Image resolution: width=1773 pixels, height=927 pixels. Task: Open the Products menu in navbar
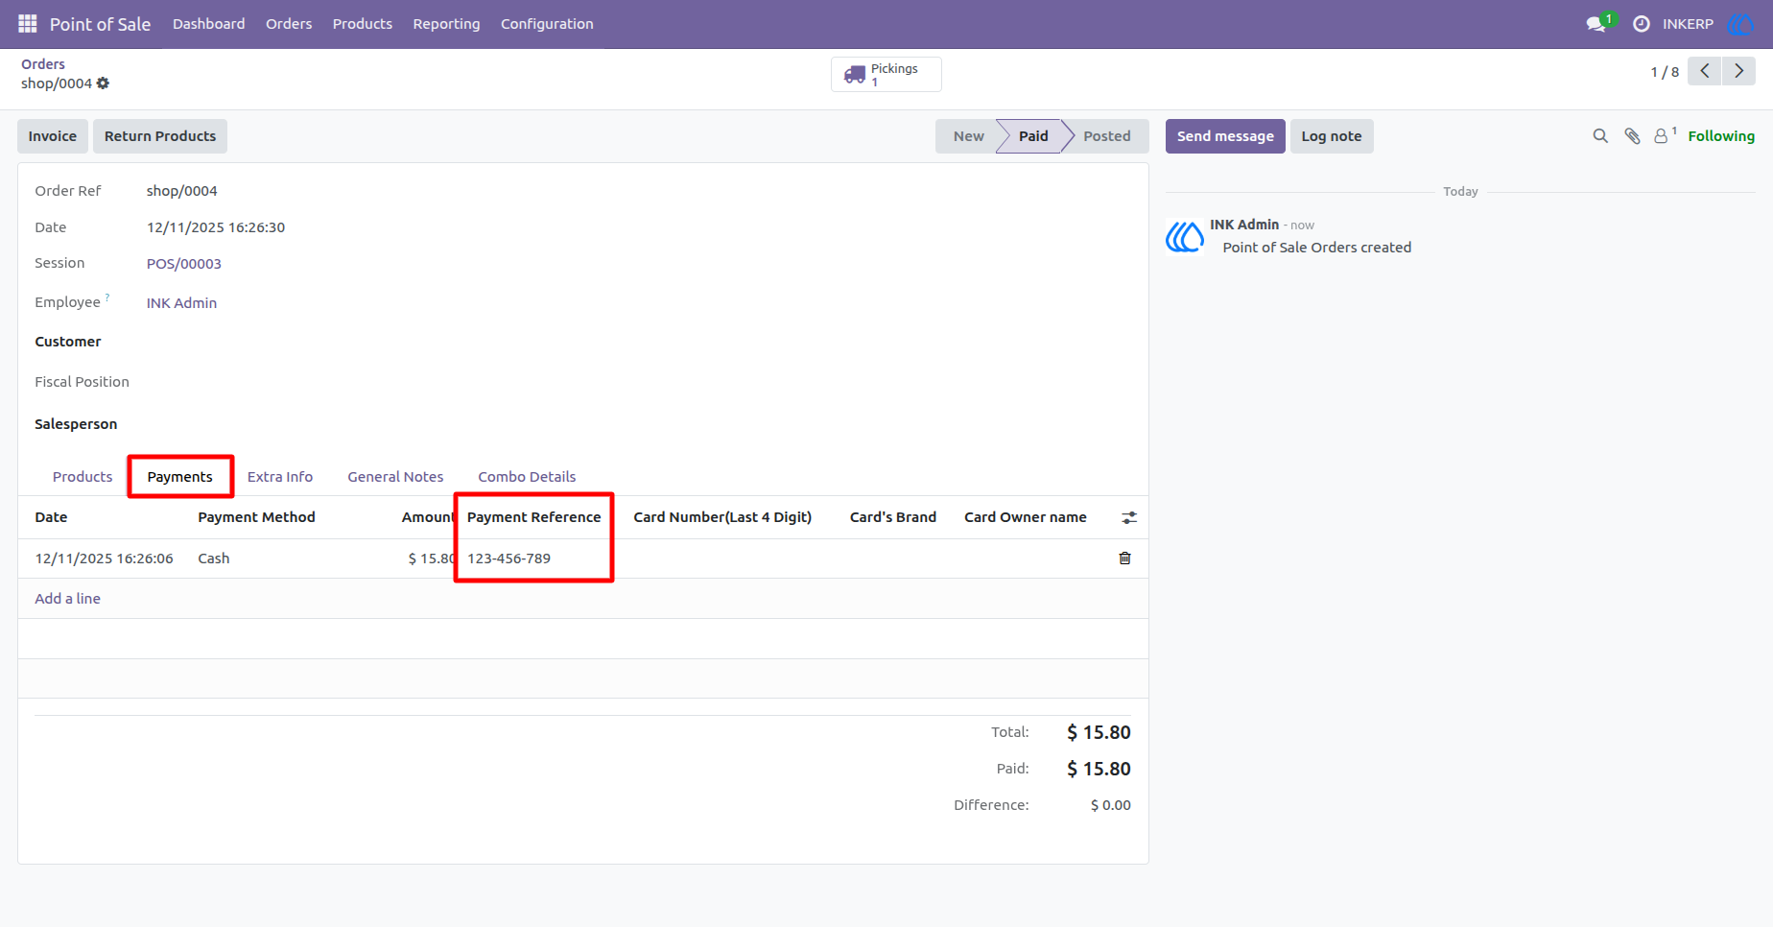363,24
